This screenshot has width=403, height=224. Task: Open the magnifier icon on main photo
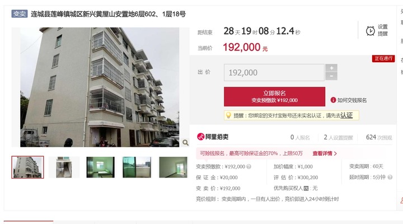click(185, 142)
